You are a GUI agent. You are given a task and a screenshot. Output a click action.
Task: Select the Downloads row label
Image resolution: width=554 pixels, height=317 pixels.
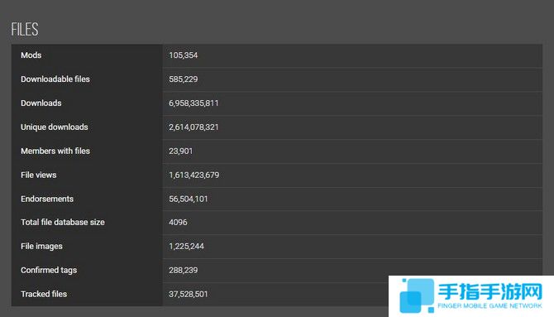pos(41,103)
